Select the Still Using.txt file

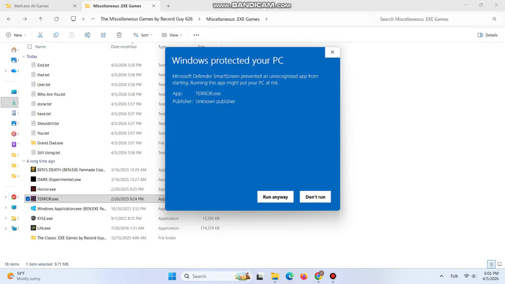48,153
